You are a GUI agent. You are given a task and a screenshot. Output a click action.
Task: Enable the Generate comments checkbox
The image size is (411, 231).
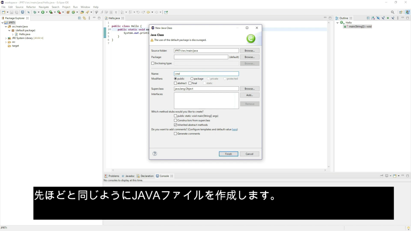(x=176, y=133)
